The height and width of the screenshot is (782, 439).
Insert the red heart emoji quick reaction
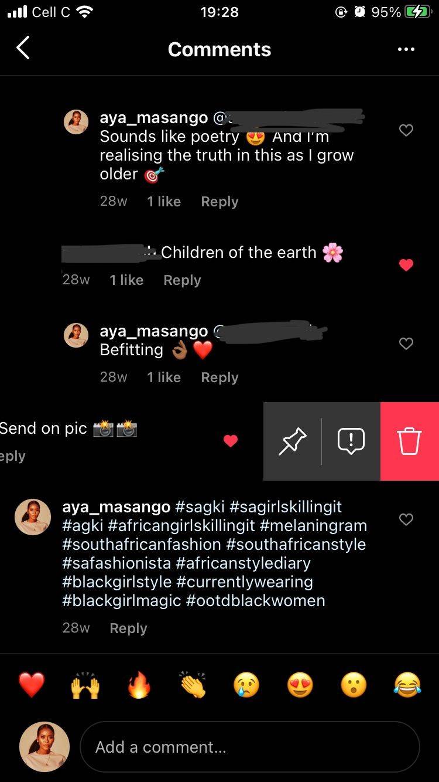point(32,685)
